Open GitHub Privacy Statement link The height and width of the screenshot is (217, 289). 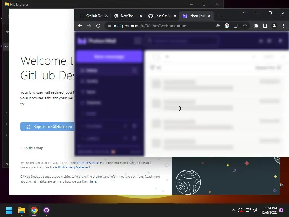tap(73, 167)
